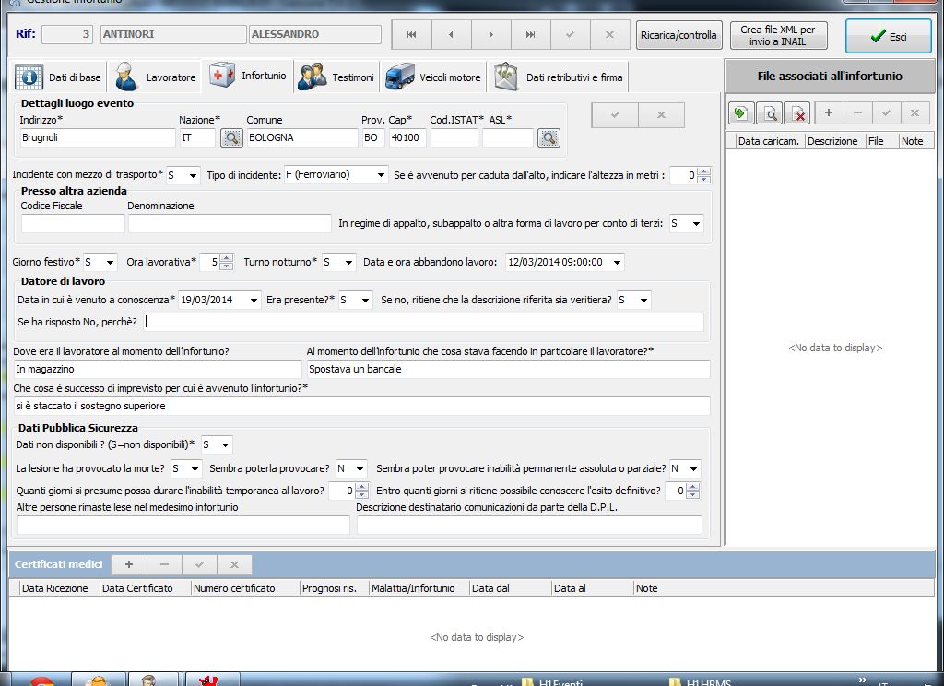
Task: Click the green document icon in file panel
Action: 741,113
